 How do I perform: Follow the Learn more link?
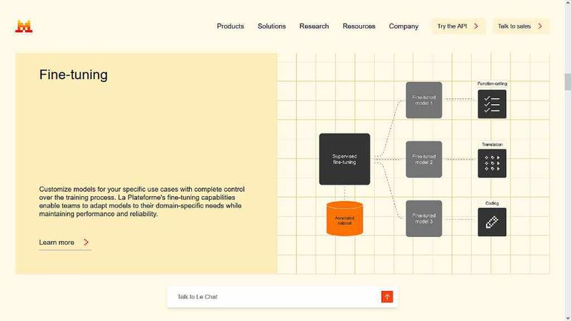coord(65,243)
